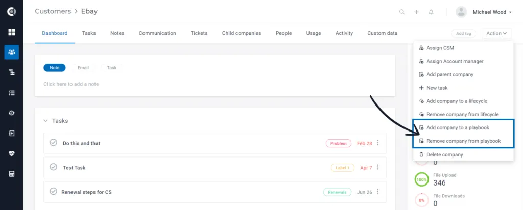
Task: Select the Note pill toggle
Action: [x=54, y=68]
